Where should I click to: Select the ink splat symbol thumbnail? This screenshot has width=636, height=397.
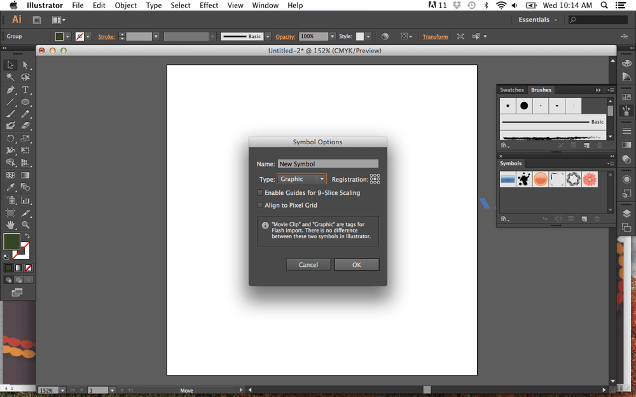pos(524,179)
